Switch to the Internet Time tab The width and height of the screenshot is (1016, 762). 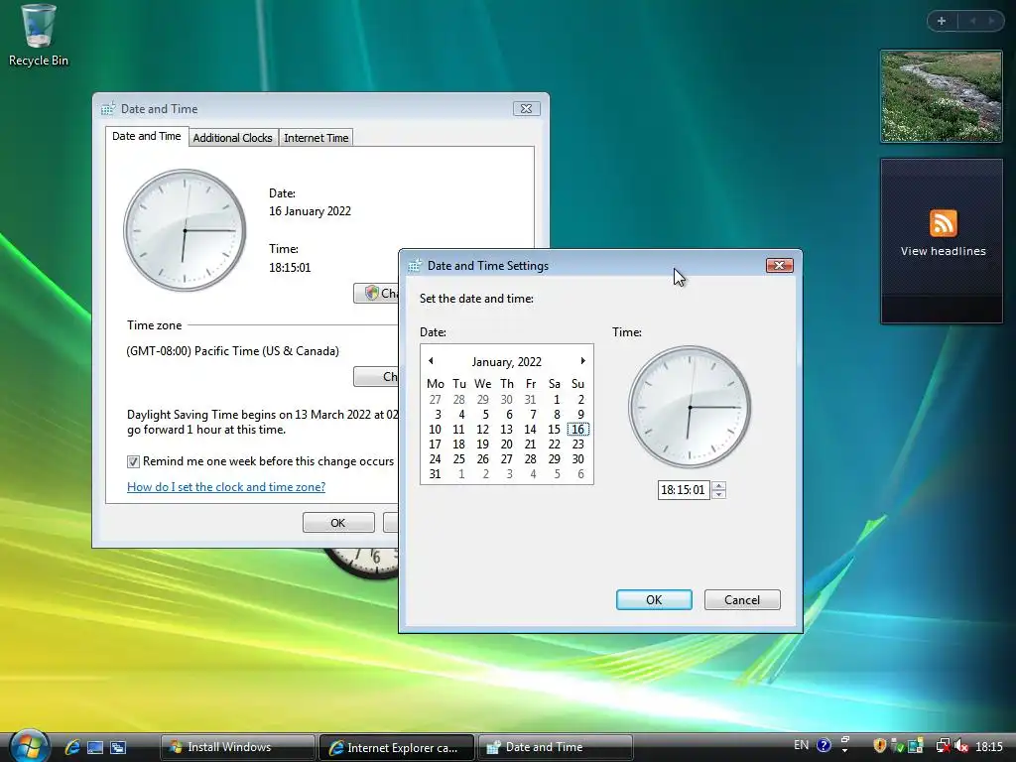(x=317, y=138)
